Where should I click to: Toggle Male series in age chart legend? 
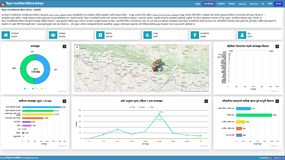(132, 107)
